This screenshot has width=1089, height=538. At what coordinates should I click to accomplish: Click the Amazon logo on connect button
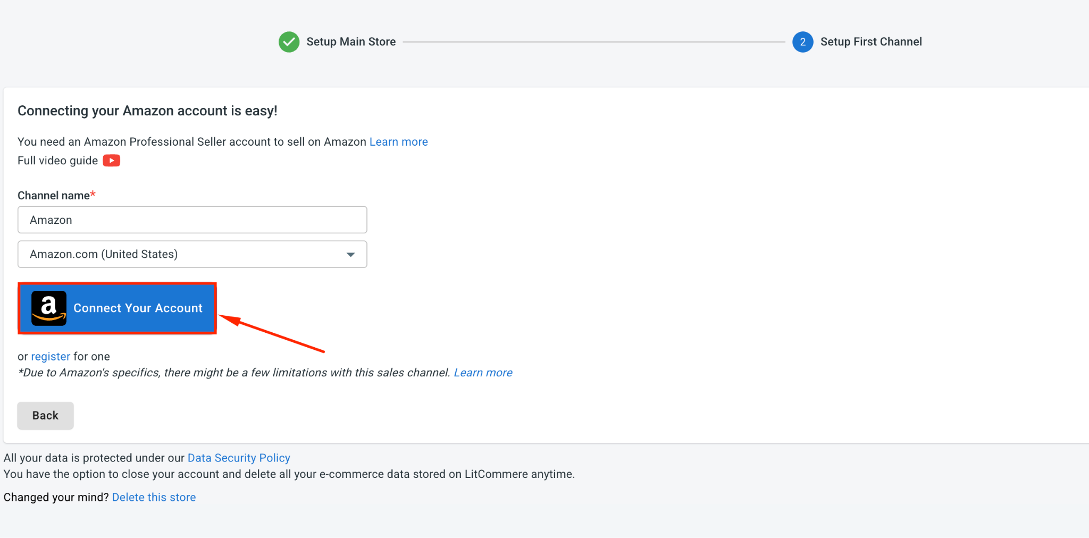click(x=49, y=308)
